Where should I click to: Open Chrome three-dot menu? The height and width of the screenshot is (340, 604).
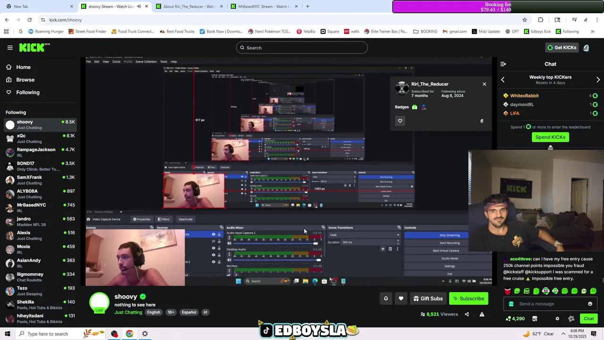(x=597, y=20)
